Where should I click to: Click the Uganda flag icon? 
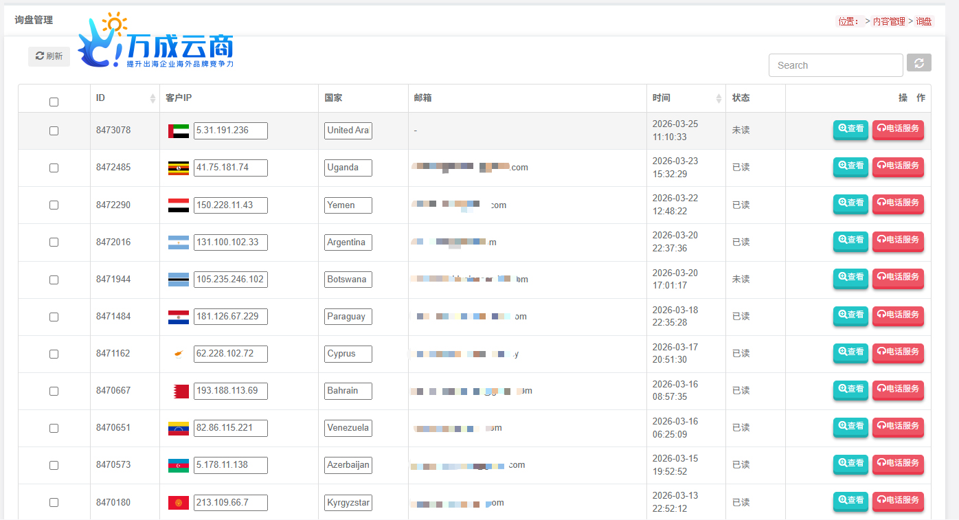179,168
